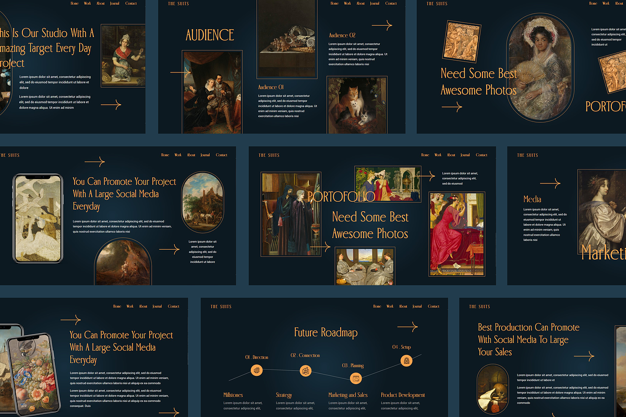The height and width of the screenshot is (417, 626).
Task: Click the arrow left of the short lorem text beside the arch painting
Action: [170, 250]
